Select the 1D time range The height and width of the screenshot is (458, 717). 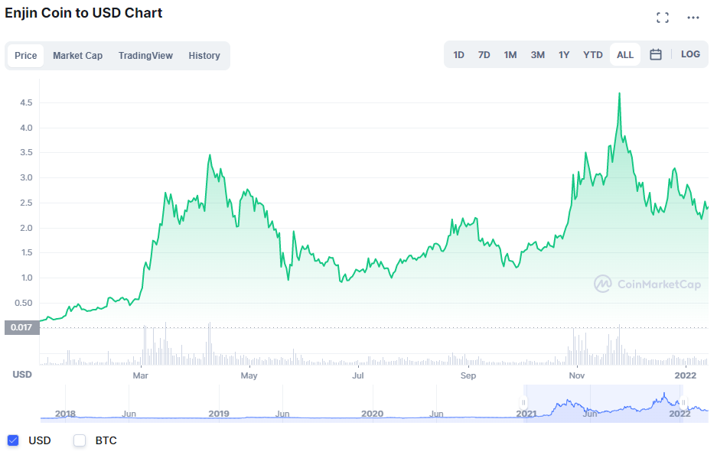[458, 54]
